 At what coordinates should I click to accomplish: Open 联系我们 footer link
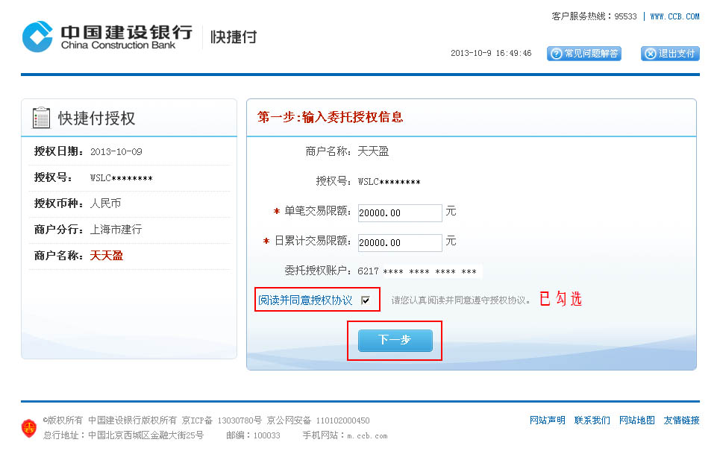coord(592,420)
